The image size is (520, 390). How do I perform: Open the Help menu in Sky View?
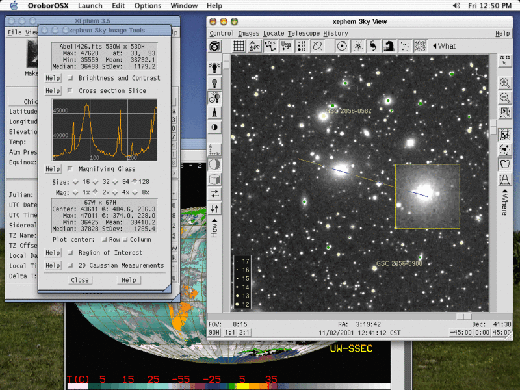(502, 34)
